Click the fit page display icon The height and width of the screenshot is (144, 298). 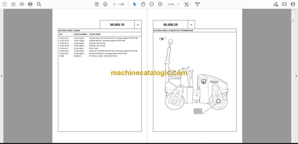(186, 4)
